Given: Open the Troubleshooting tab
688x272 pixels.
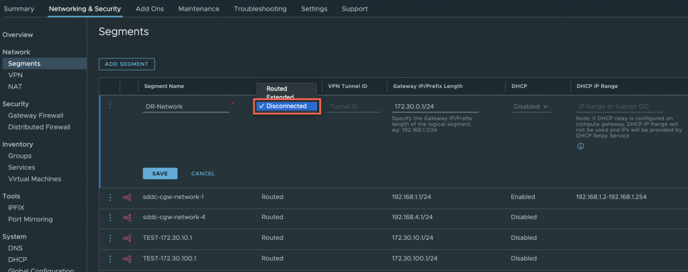Looking at the screenshot, I should tap(260, 9).
